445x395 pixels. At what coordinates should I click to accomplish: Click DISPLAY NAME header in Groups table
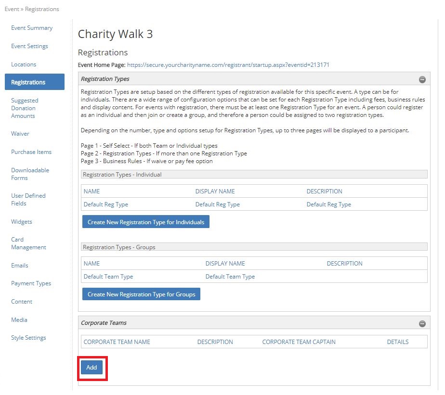pos(225,264)
